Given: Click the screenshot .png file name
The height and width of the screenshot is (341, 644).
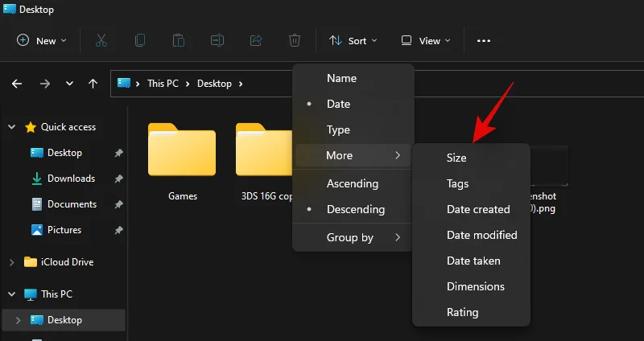Looking at the screenshot, I should [543, 203].
